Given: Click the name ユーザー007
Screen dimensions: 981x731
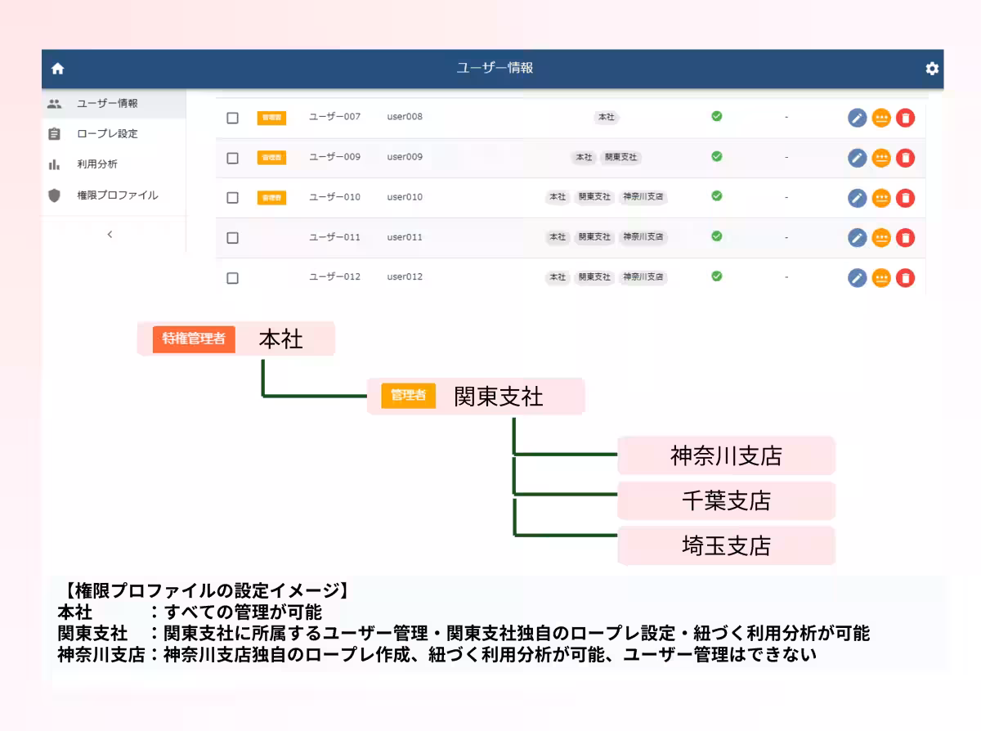Looking at the screenshot, I should click(334, 117).
